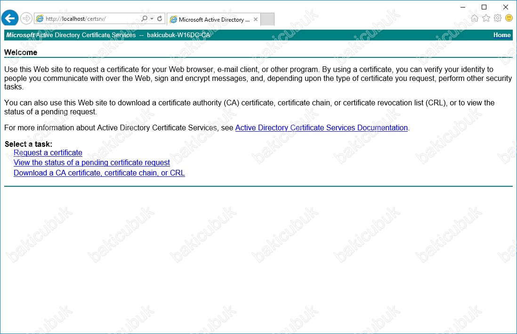Click the browser Forward arrow button
Viewport: 517px width, 334px height.
pyautogui.click(x=26, y=18)
